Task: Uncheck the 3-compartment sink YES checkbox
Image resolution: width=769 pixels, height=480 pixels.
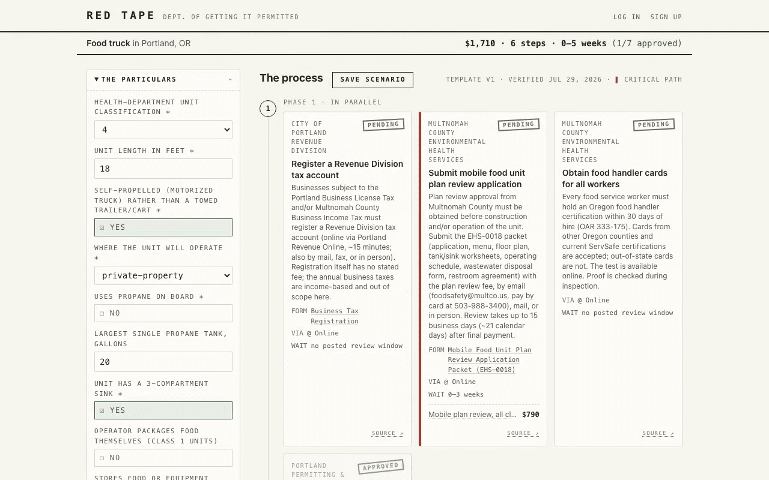Action: click(163, 410)
